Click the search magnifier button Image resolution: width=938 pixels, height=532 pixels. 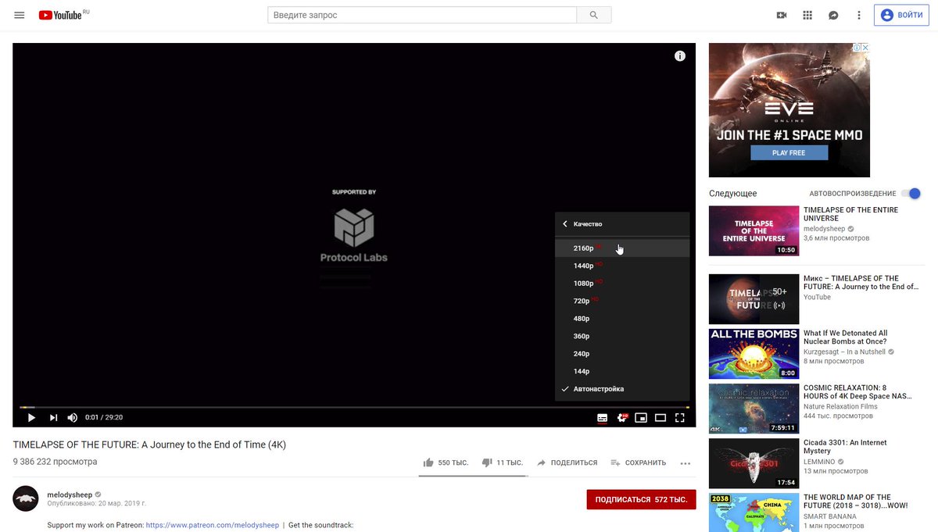tap(594, 15)
